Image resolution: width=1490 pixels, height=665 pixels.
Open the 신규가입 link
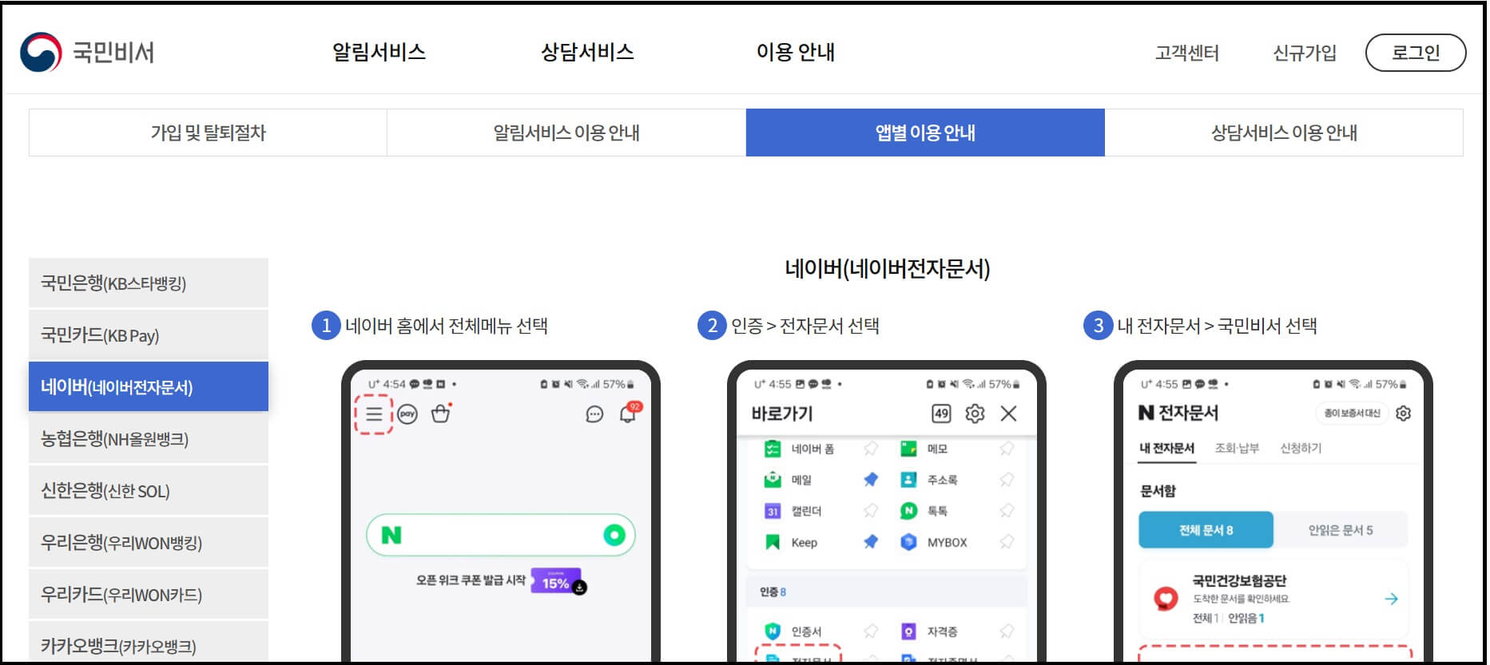tap(1304, 53)
